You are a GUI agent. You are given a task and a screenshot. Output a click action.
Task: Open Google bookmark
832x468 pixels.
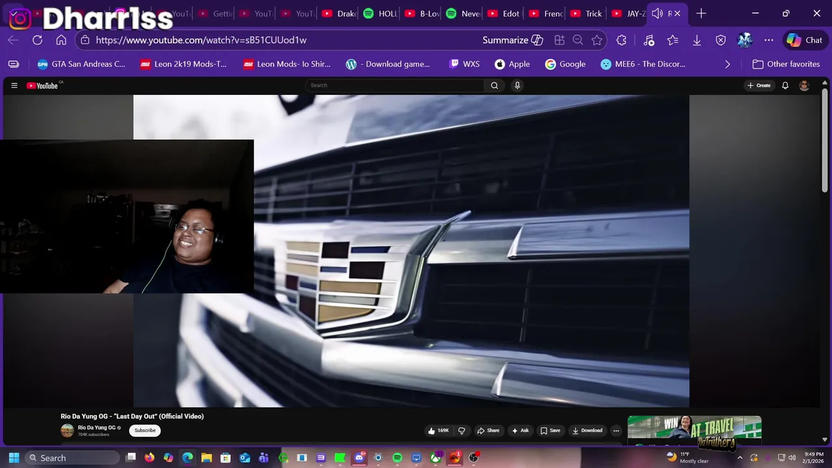[x=565, y=64]
